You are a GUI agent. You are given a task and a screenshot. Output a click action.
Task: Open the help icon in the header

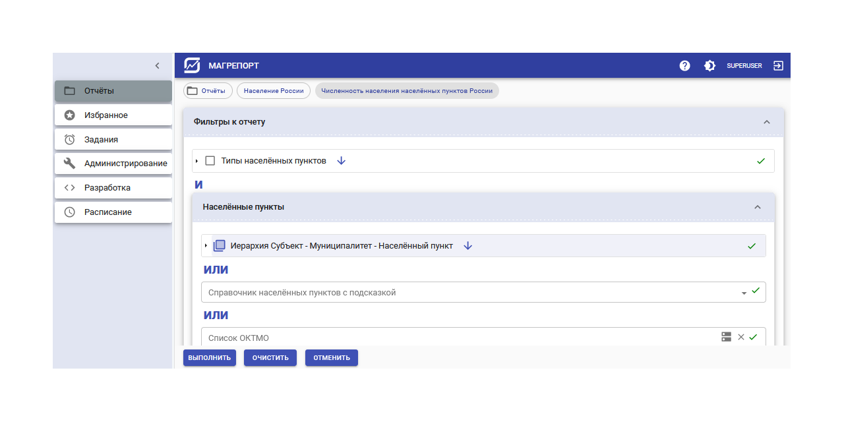[x=684, y=65]
